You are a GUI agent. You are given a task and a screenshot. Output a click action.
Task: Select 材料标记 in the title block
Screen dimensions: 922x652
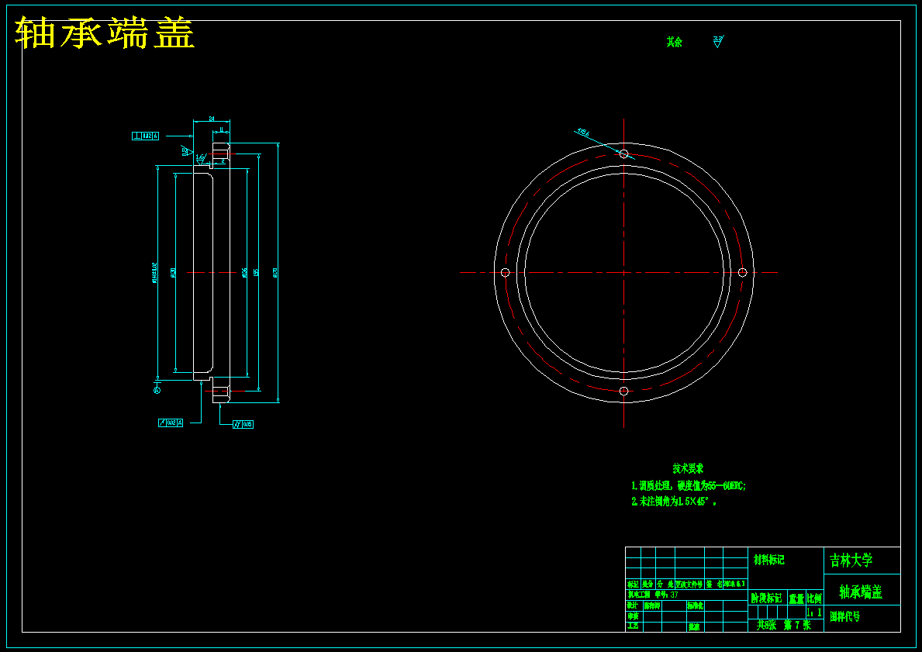click(x=769, y=561)
